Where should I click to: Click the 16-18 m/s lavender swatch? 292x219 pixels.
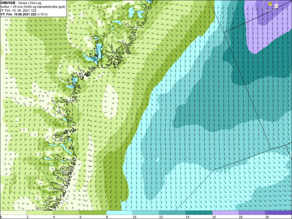[225, 213]
